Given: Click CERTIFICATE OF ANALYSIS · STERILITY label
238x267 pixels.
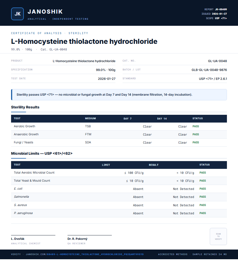Looking at the screenshot, I should click(50, 33).
